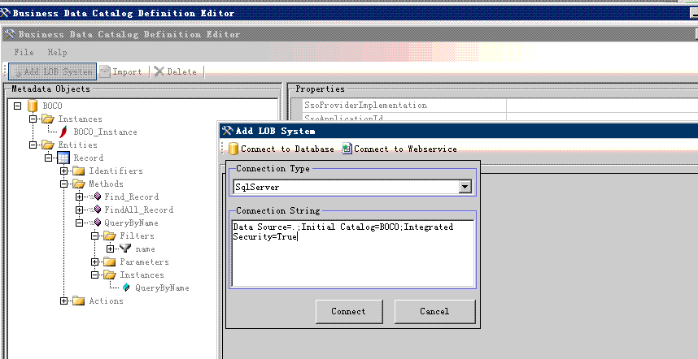Collapse the Methods folder
This screenshot has width=698, height=359.
click(x=63, y=184)
